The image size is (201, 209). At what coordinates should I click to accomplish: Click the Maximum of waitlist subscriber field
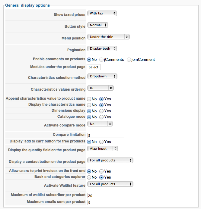pos(105,196)
